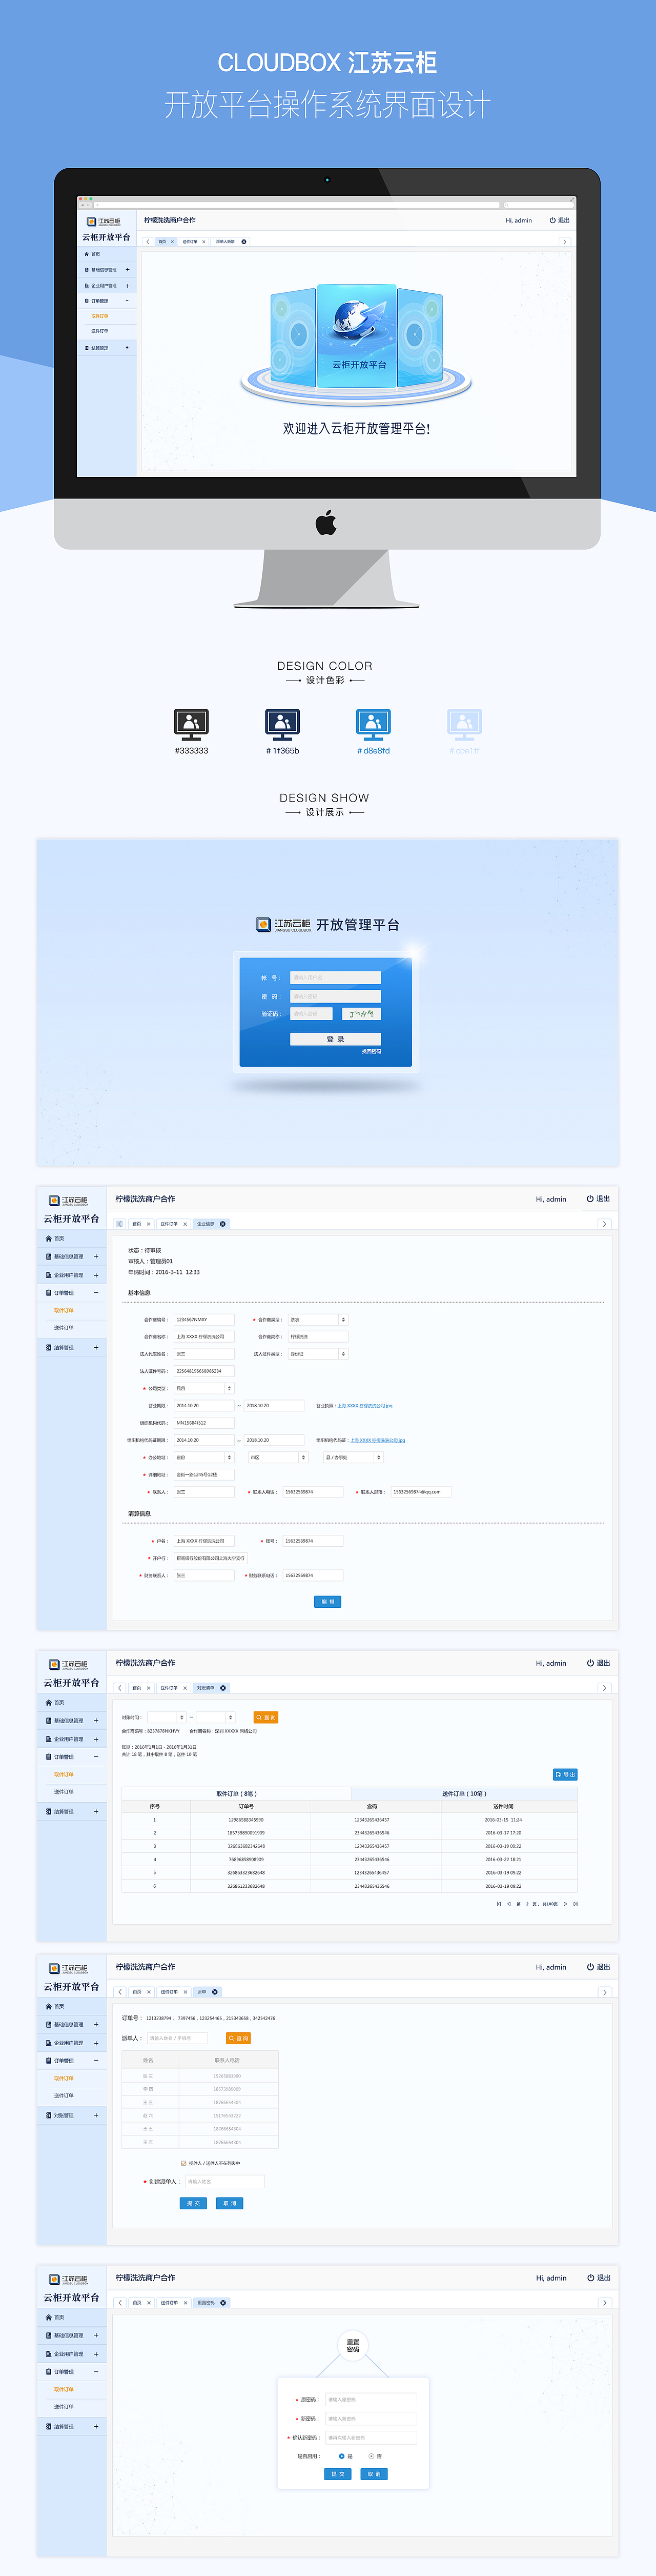The width and height of the screenshot is (656, 2576).
Task: Collapse 订单管理 minus on 企业信息 screen
Action: 96,1293
